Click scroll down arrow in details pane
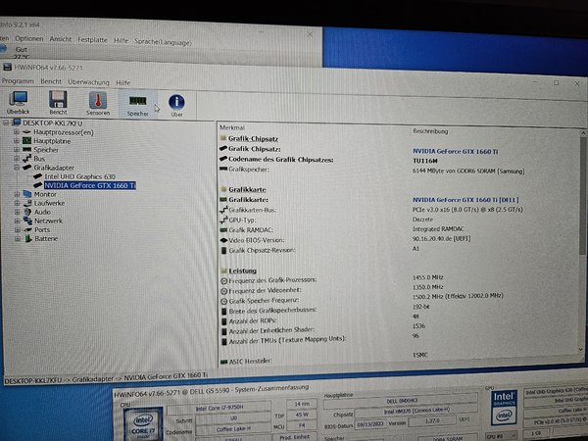The height and width of the screenshot is (441, 588). coord(581,350)
